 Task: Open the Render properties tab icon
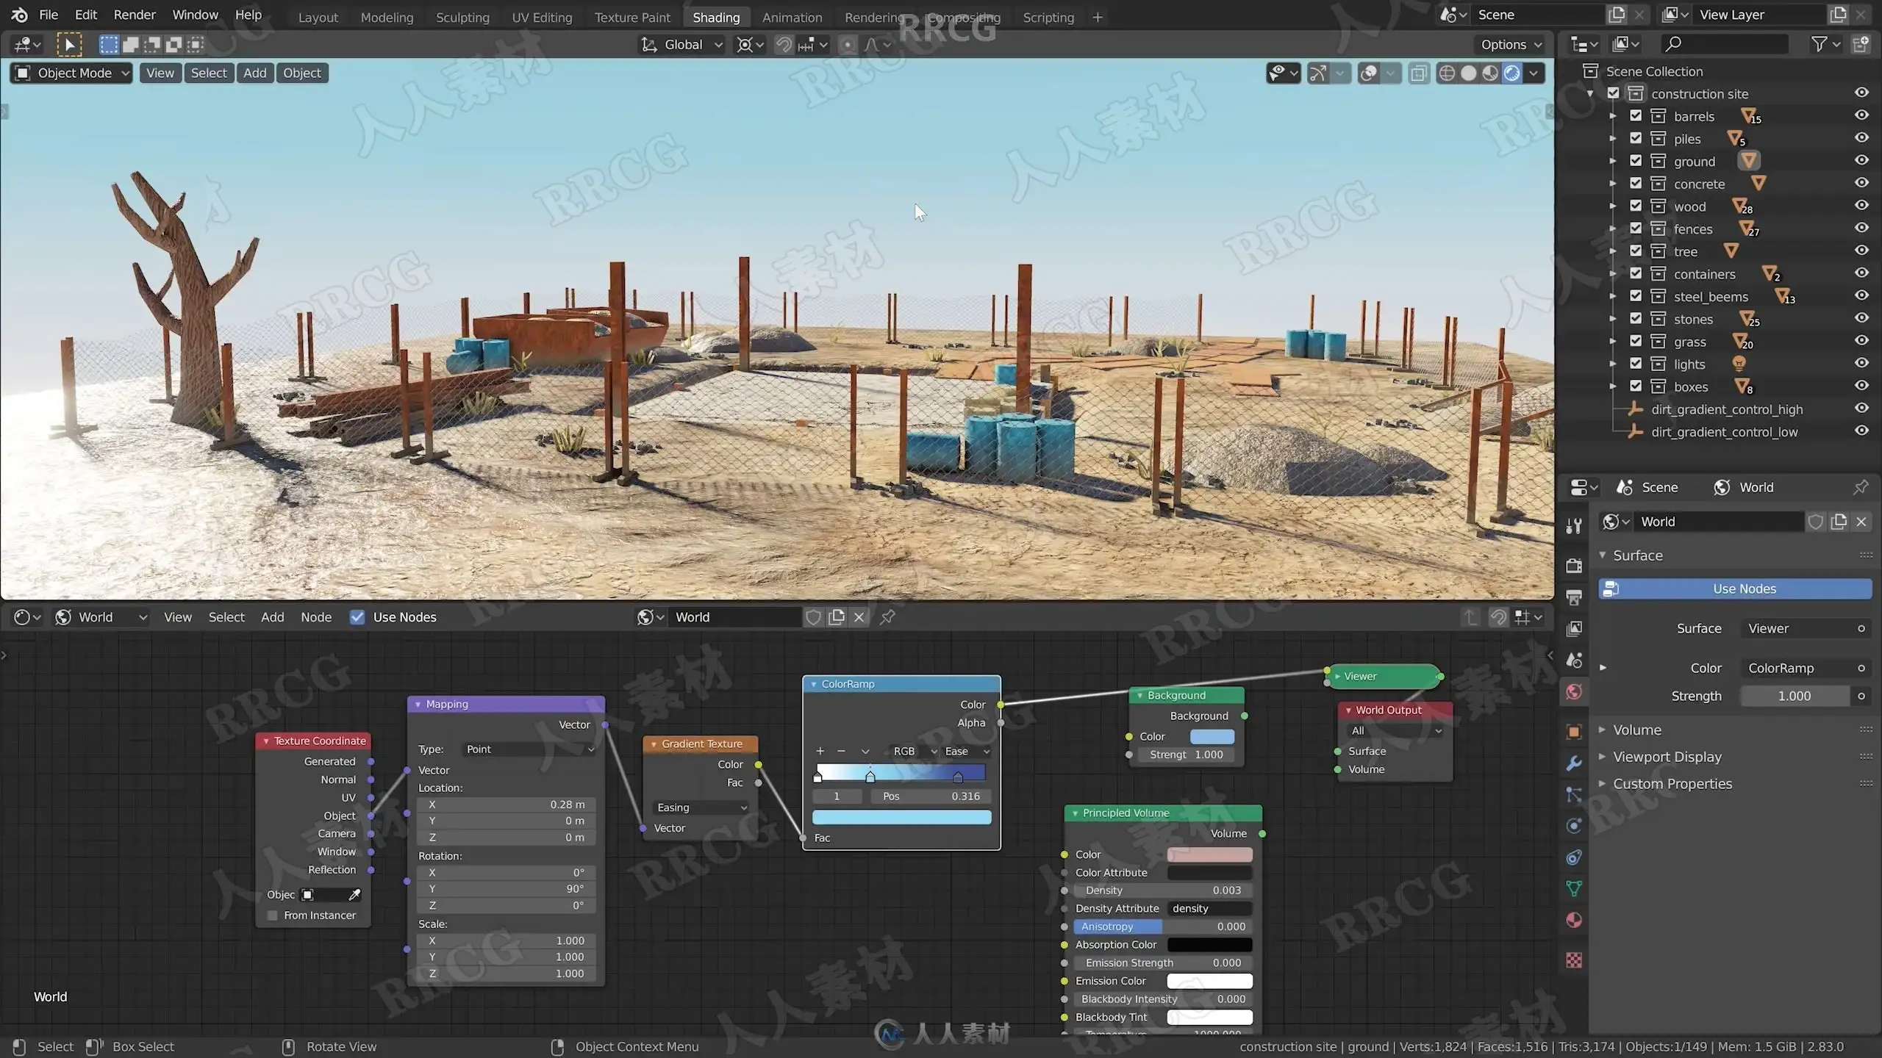click(1574, 566)
